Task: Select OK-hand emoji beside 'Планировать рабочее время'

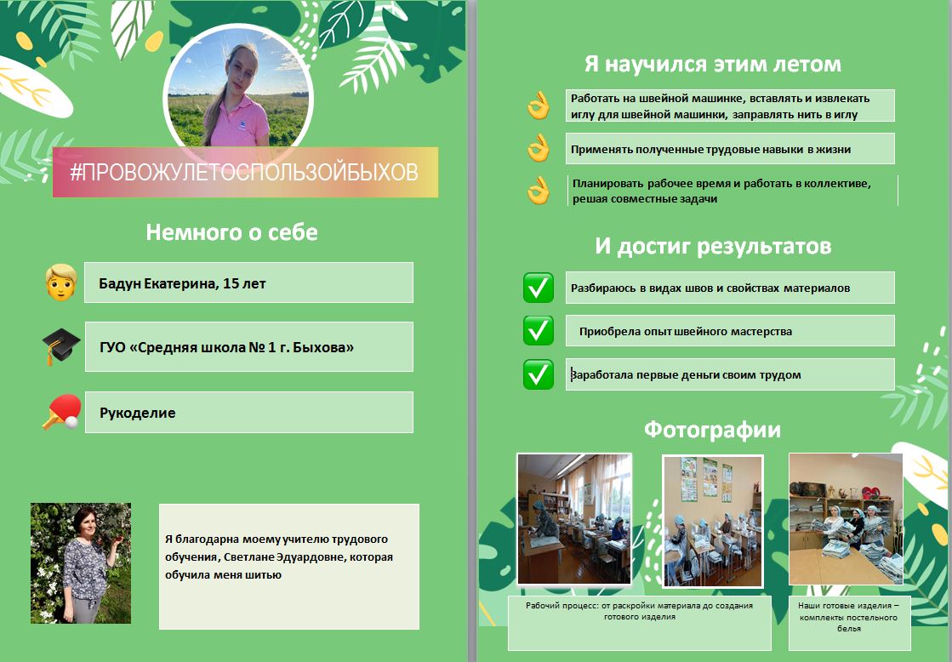Action: [539, 191]
